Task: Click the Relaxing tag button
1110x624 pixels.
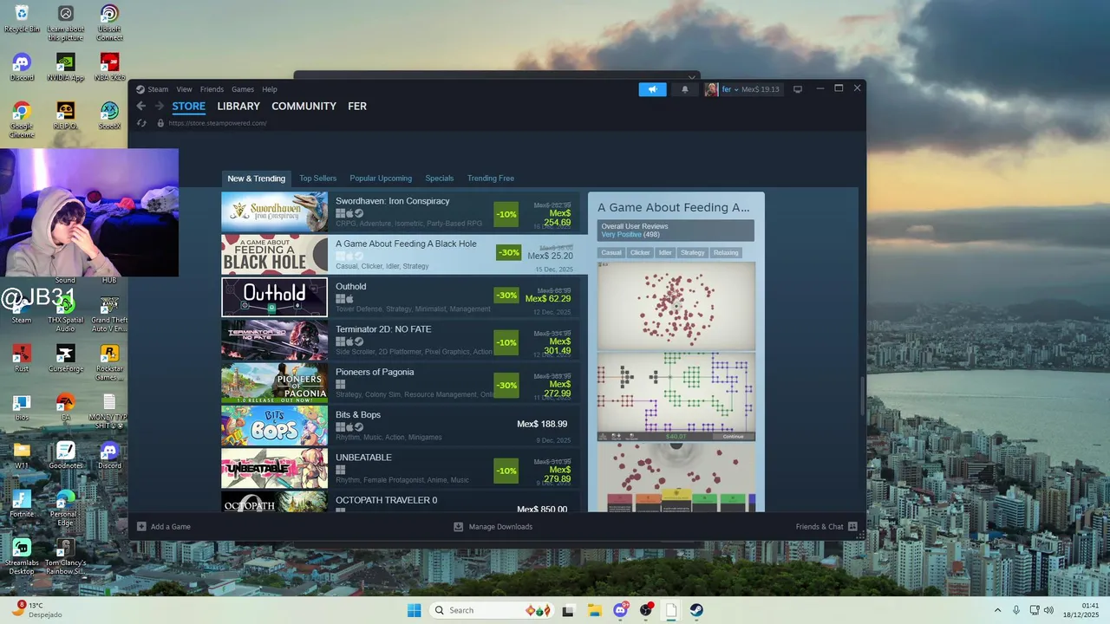Action: pos(726,253)
